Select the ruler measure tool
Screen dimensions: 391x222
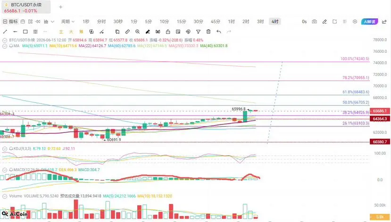(127, 32)
